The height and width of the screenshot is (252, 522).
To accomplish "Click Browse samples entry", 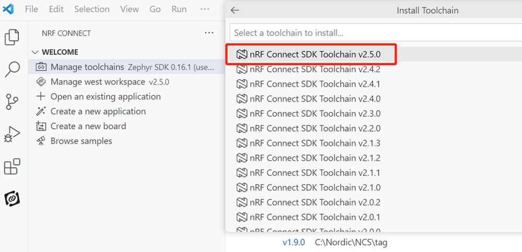I will click(x=81, y=141).
